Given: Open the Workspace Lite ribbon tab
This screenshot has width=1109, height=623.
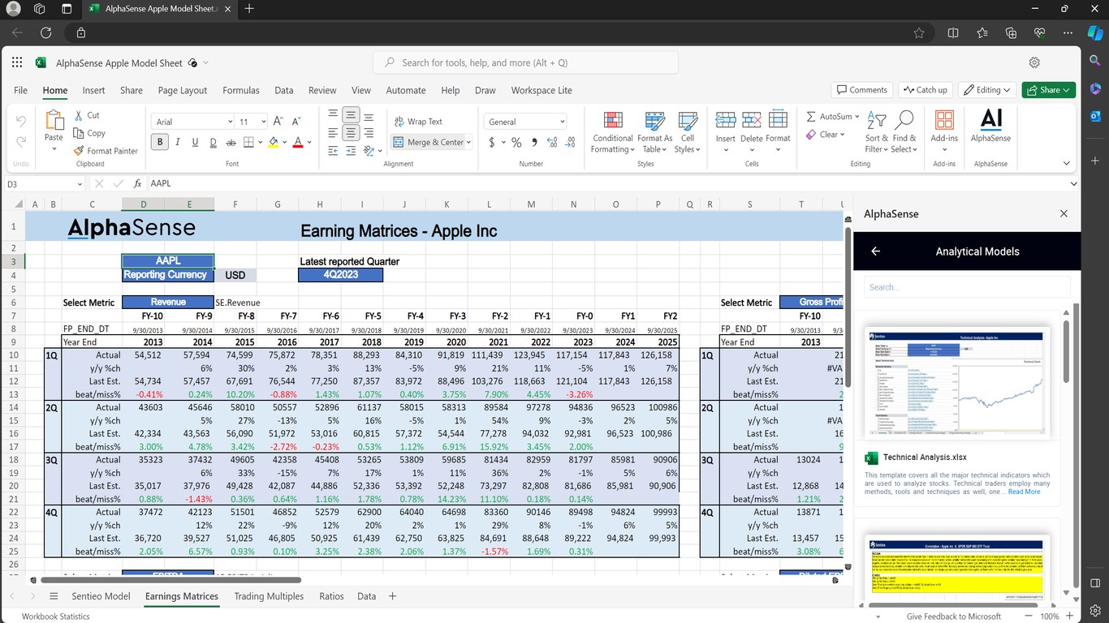Looking at the screenshot, I should [x=542, y=90].
